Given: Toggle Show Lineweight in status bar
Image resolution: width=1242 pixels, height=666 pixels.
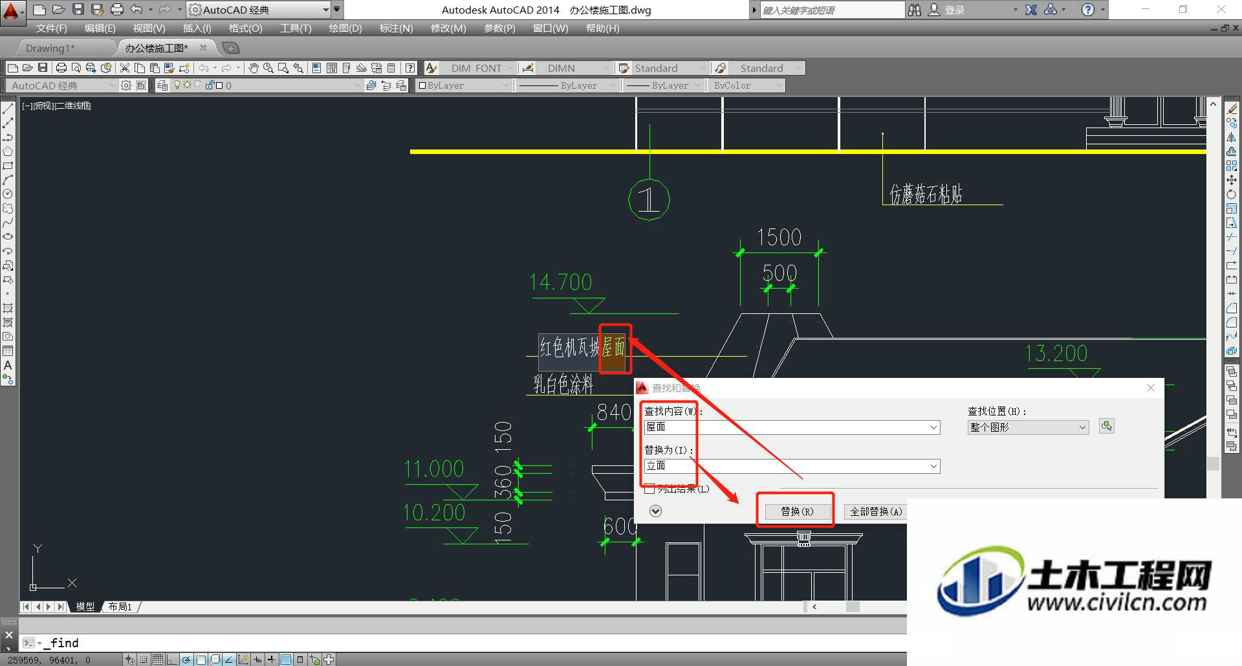Looking at the screenshot, I should [272, 660].
